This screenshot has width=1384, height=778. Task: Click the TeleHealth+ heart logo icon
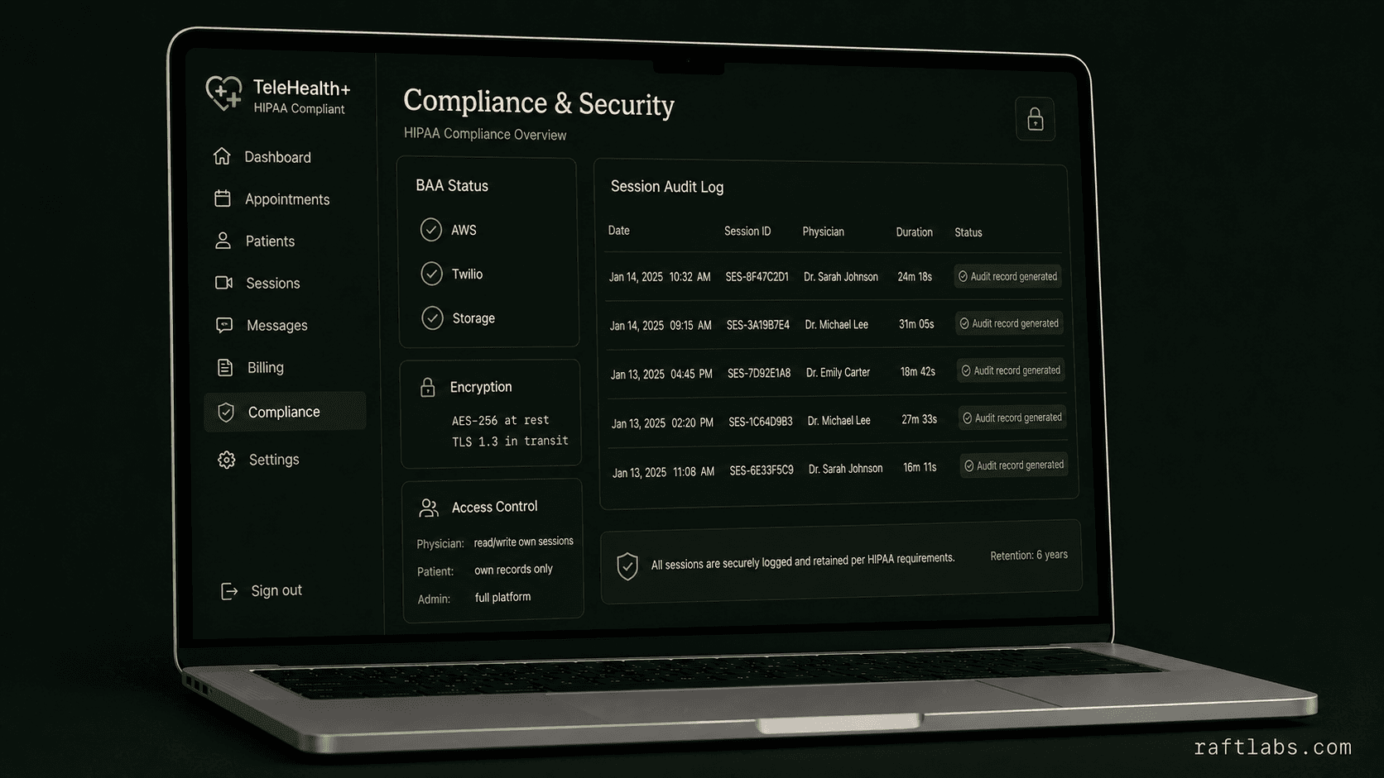pos(224,93)
